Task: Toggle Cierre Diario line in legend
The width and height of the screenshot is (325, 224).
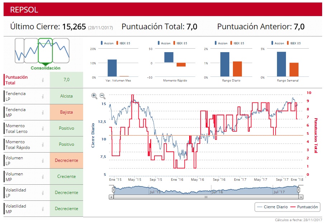Action: [x=272, y=207]
